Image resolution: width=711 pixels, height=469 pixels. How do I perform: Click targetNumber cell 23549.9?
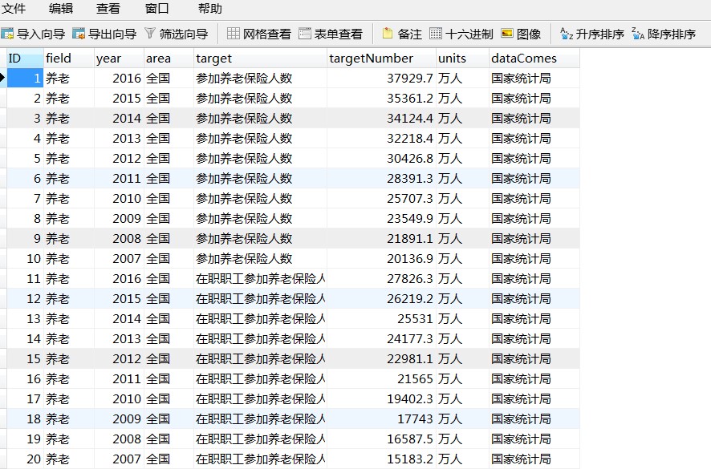pyautogui.click(x=381, y=218)
